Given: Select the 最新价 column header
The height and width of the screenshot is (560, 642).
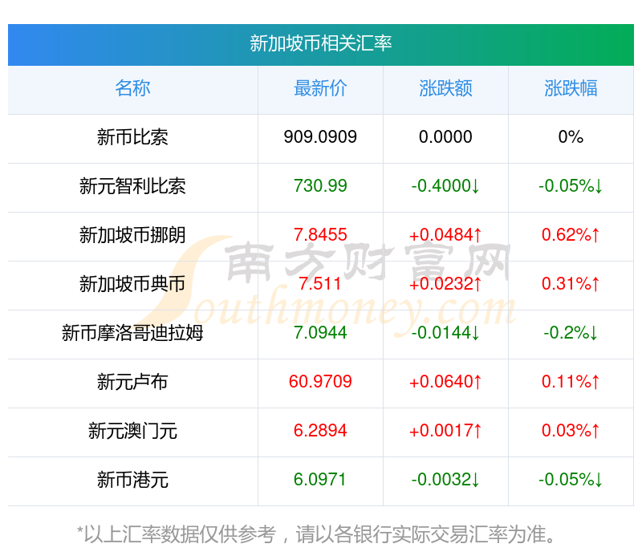Looking at the screenshot, I should click(x=320, y=88).
